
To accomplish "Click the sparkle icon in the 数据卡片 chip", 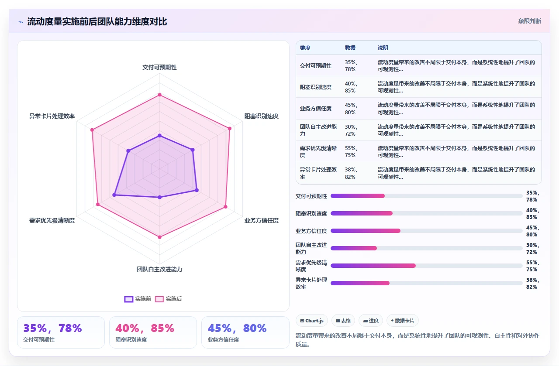I will [392, 321].
